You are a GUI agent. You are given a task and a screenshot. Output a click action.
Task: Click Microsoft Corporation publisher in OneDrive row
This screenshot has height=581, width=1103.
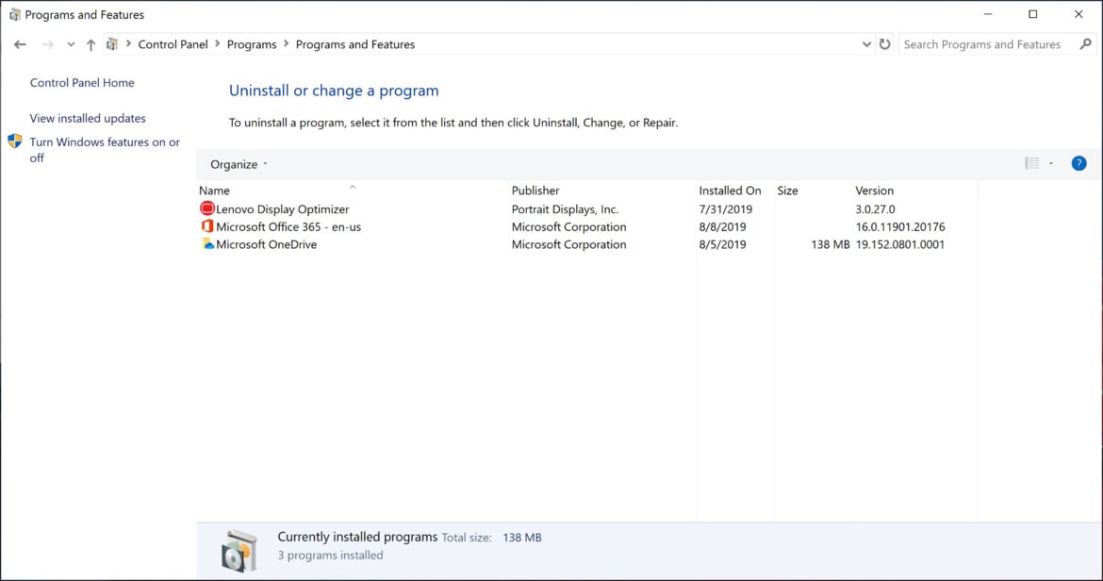(568, 244)
